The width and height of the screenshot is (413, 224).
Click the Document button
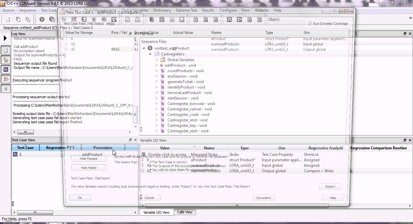tap(264, 198)
